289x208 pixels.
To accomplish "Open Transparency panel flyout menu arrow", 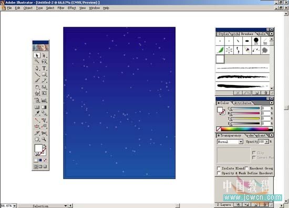I will tap(272, 135).
